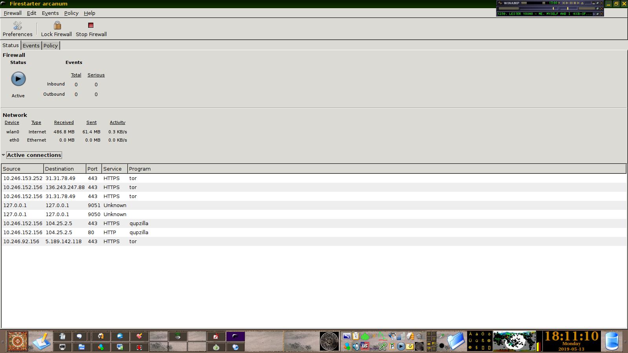Screen dimensions: 628x353
Task: Select the connection from source 10.246.153.252
Action: pos(314,178)
